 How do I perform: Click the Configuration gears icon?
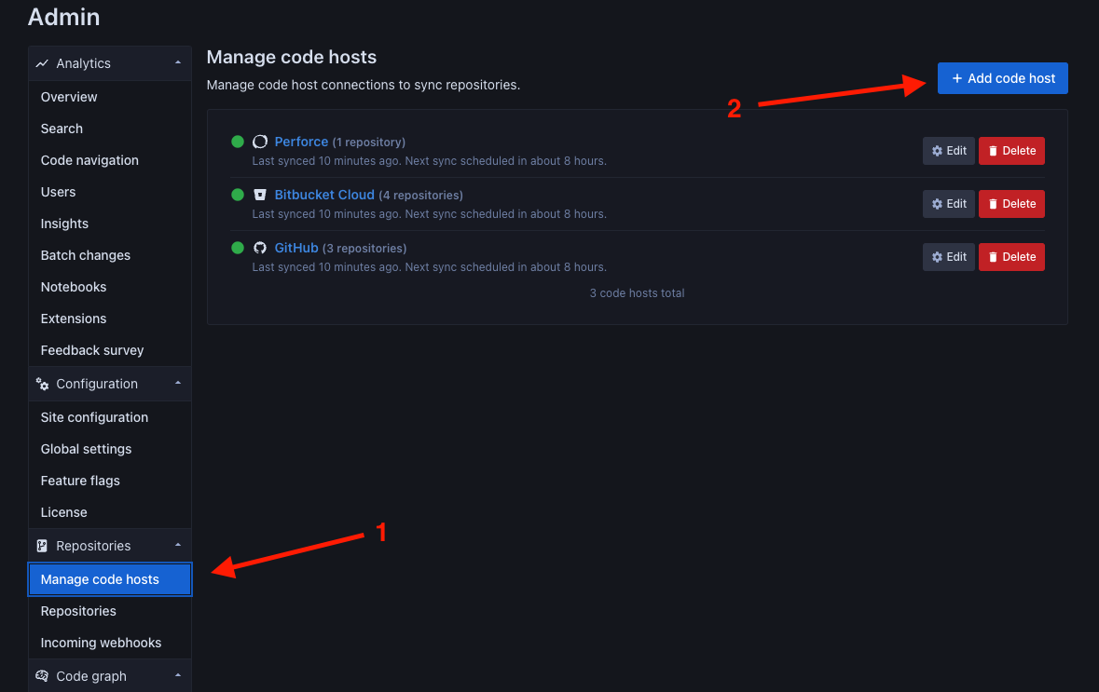click(x=42, y=384)
